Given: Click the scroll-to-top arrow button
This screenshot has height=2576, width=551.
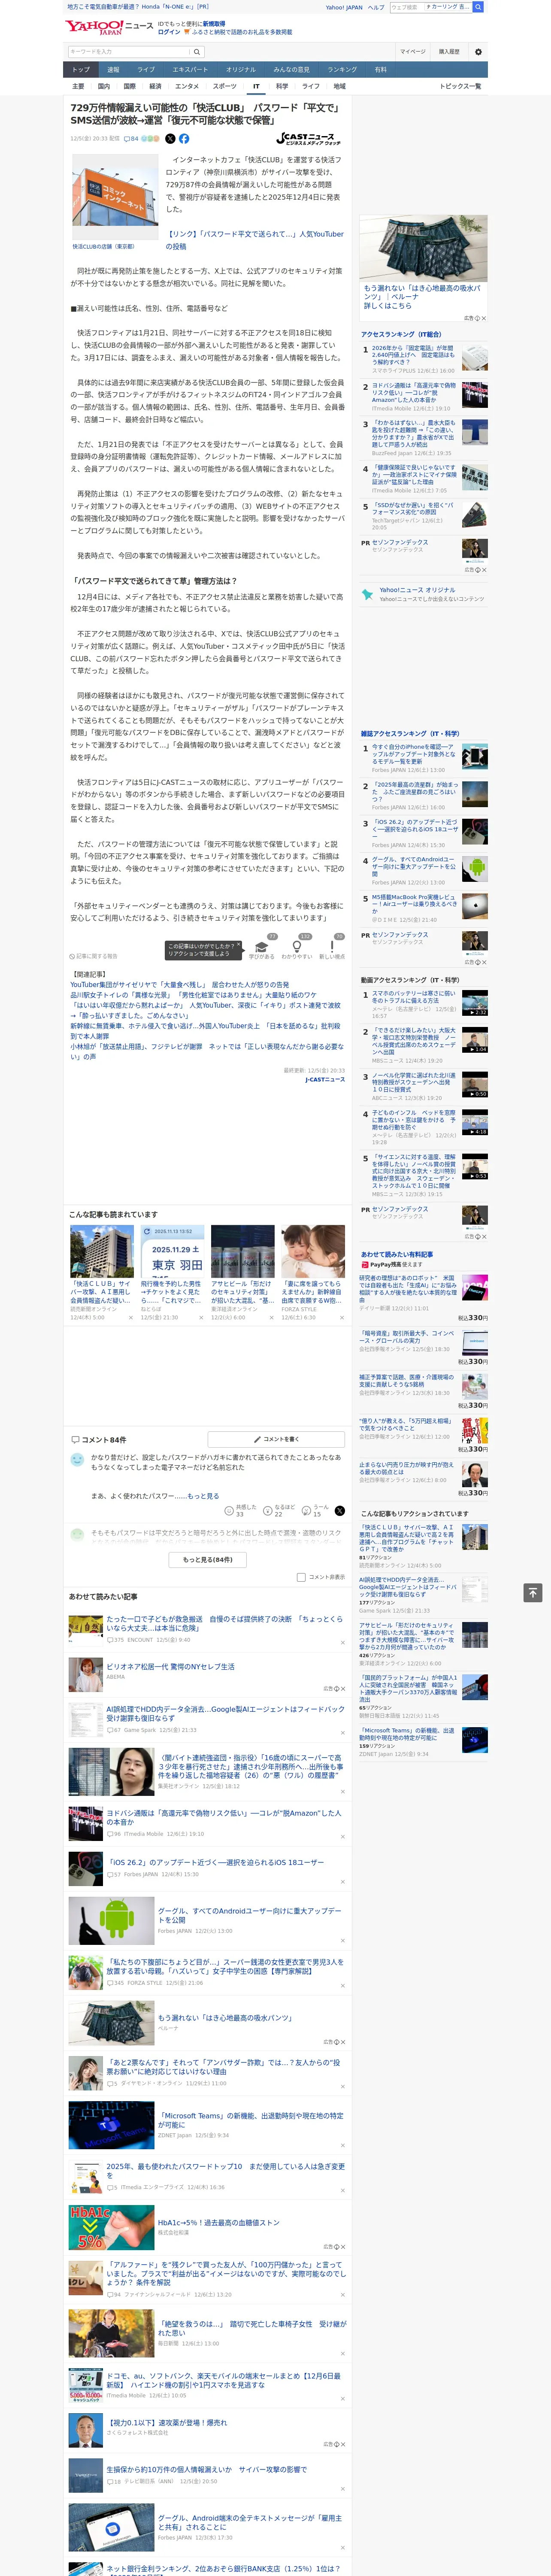Looking at the screenshot, I should [533, 1592].
